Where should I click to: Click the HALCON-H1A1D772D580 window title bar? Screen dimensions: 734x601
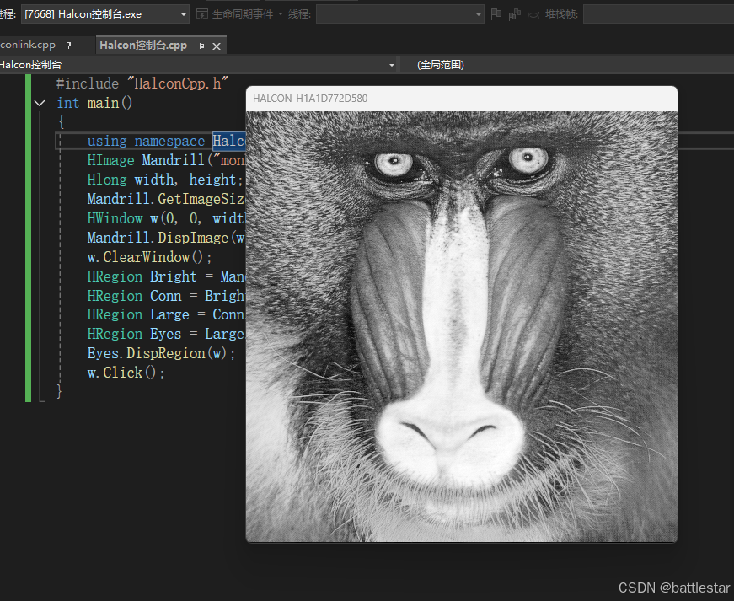point(462,99)
